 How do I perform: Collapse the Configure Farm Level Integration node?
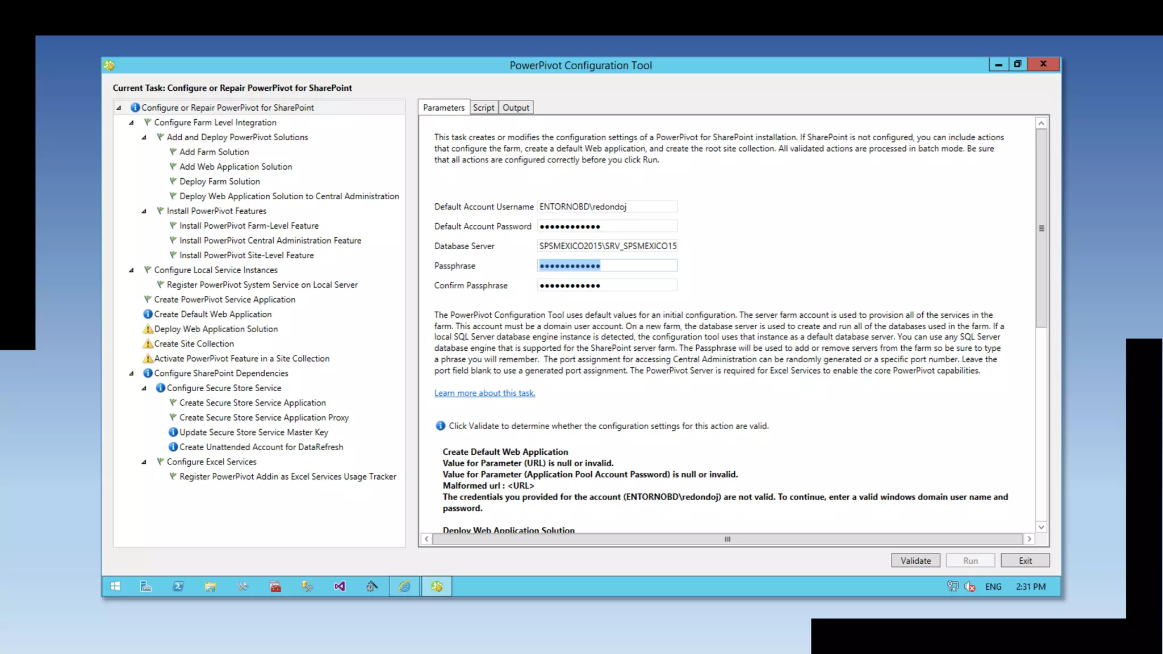(131, 123)
